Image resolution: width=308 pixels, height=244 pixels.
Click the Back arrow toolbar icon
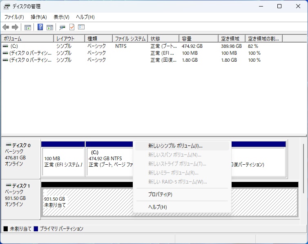6,27
